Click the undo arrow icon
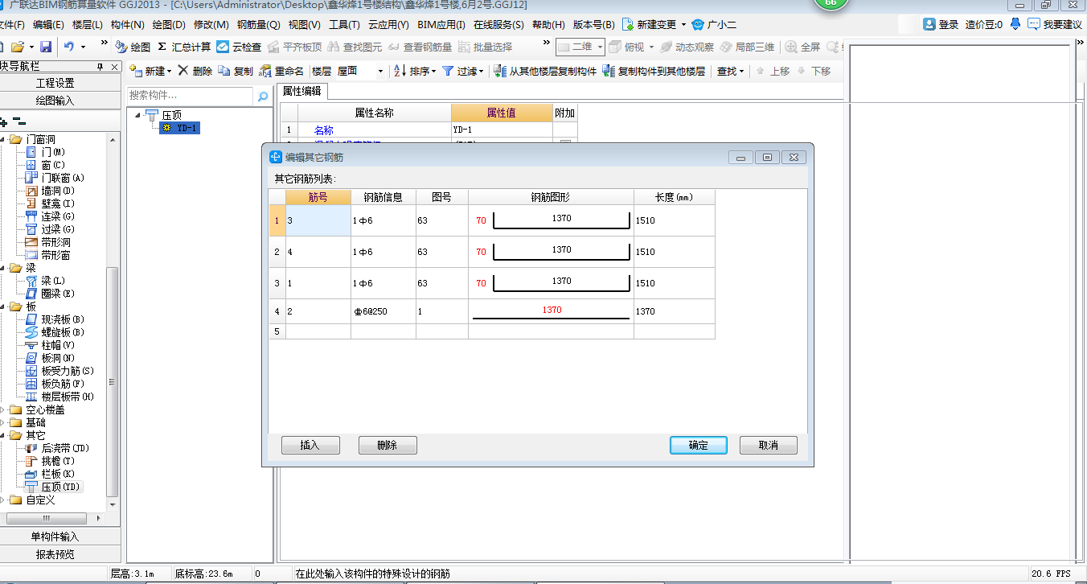 coord(69,47)
